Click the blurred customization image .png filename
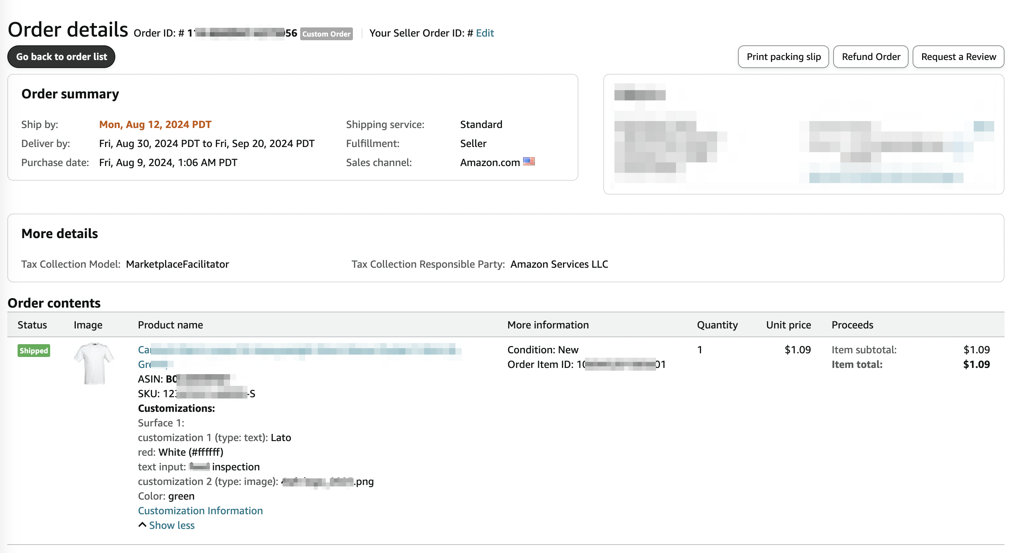This screenshot has height=553, width=1025. click(x=327, y=481)
